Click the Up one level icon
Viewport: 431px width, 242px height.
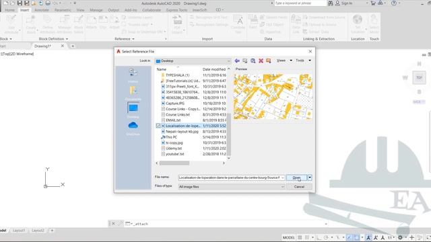245,61
